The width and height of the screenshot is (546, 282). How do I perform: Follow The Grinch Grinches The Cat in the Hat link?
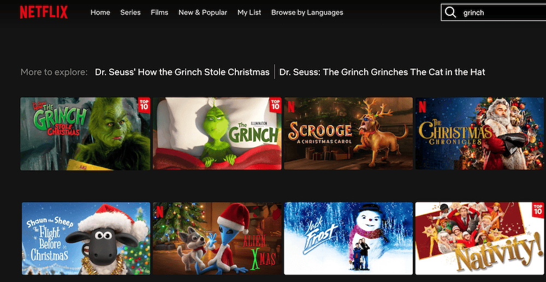click(382, 72)
